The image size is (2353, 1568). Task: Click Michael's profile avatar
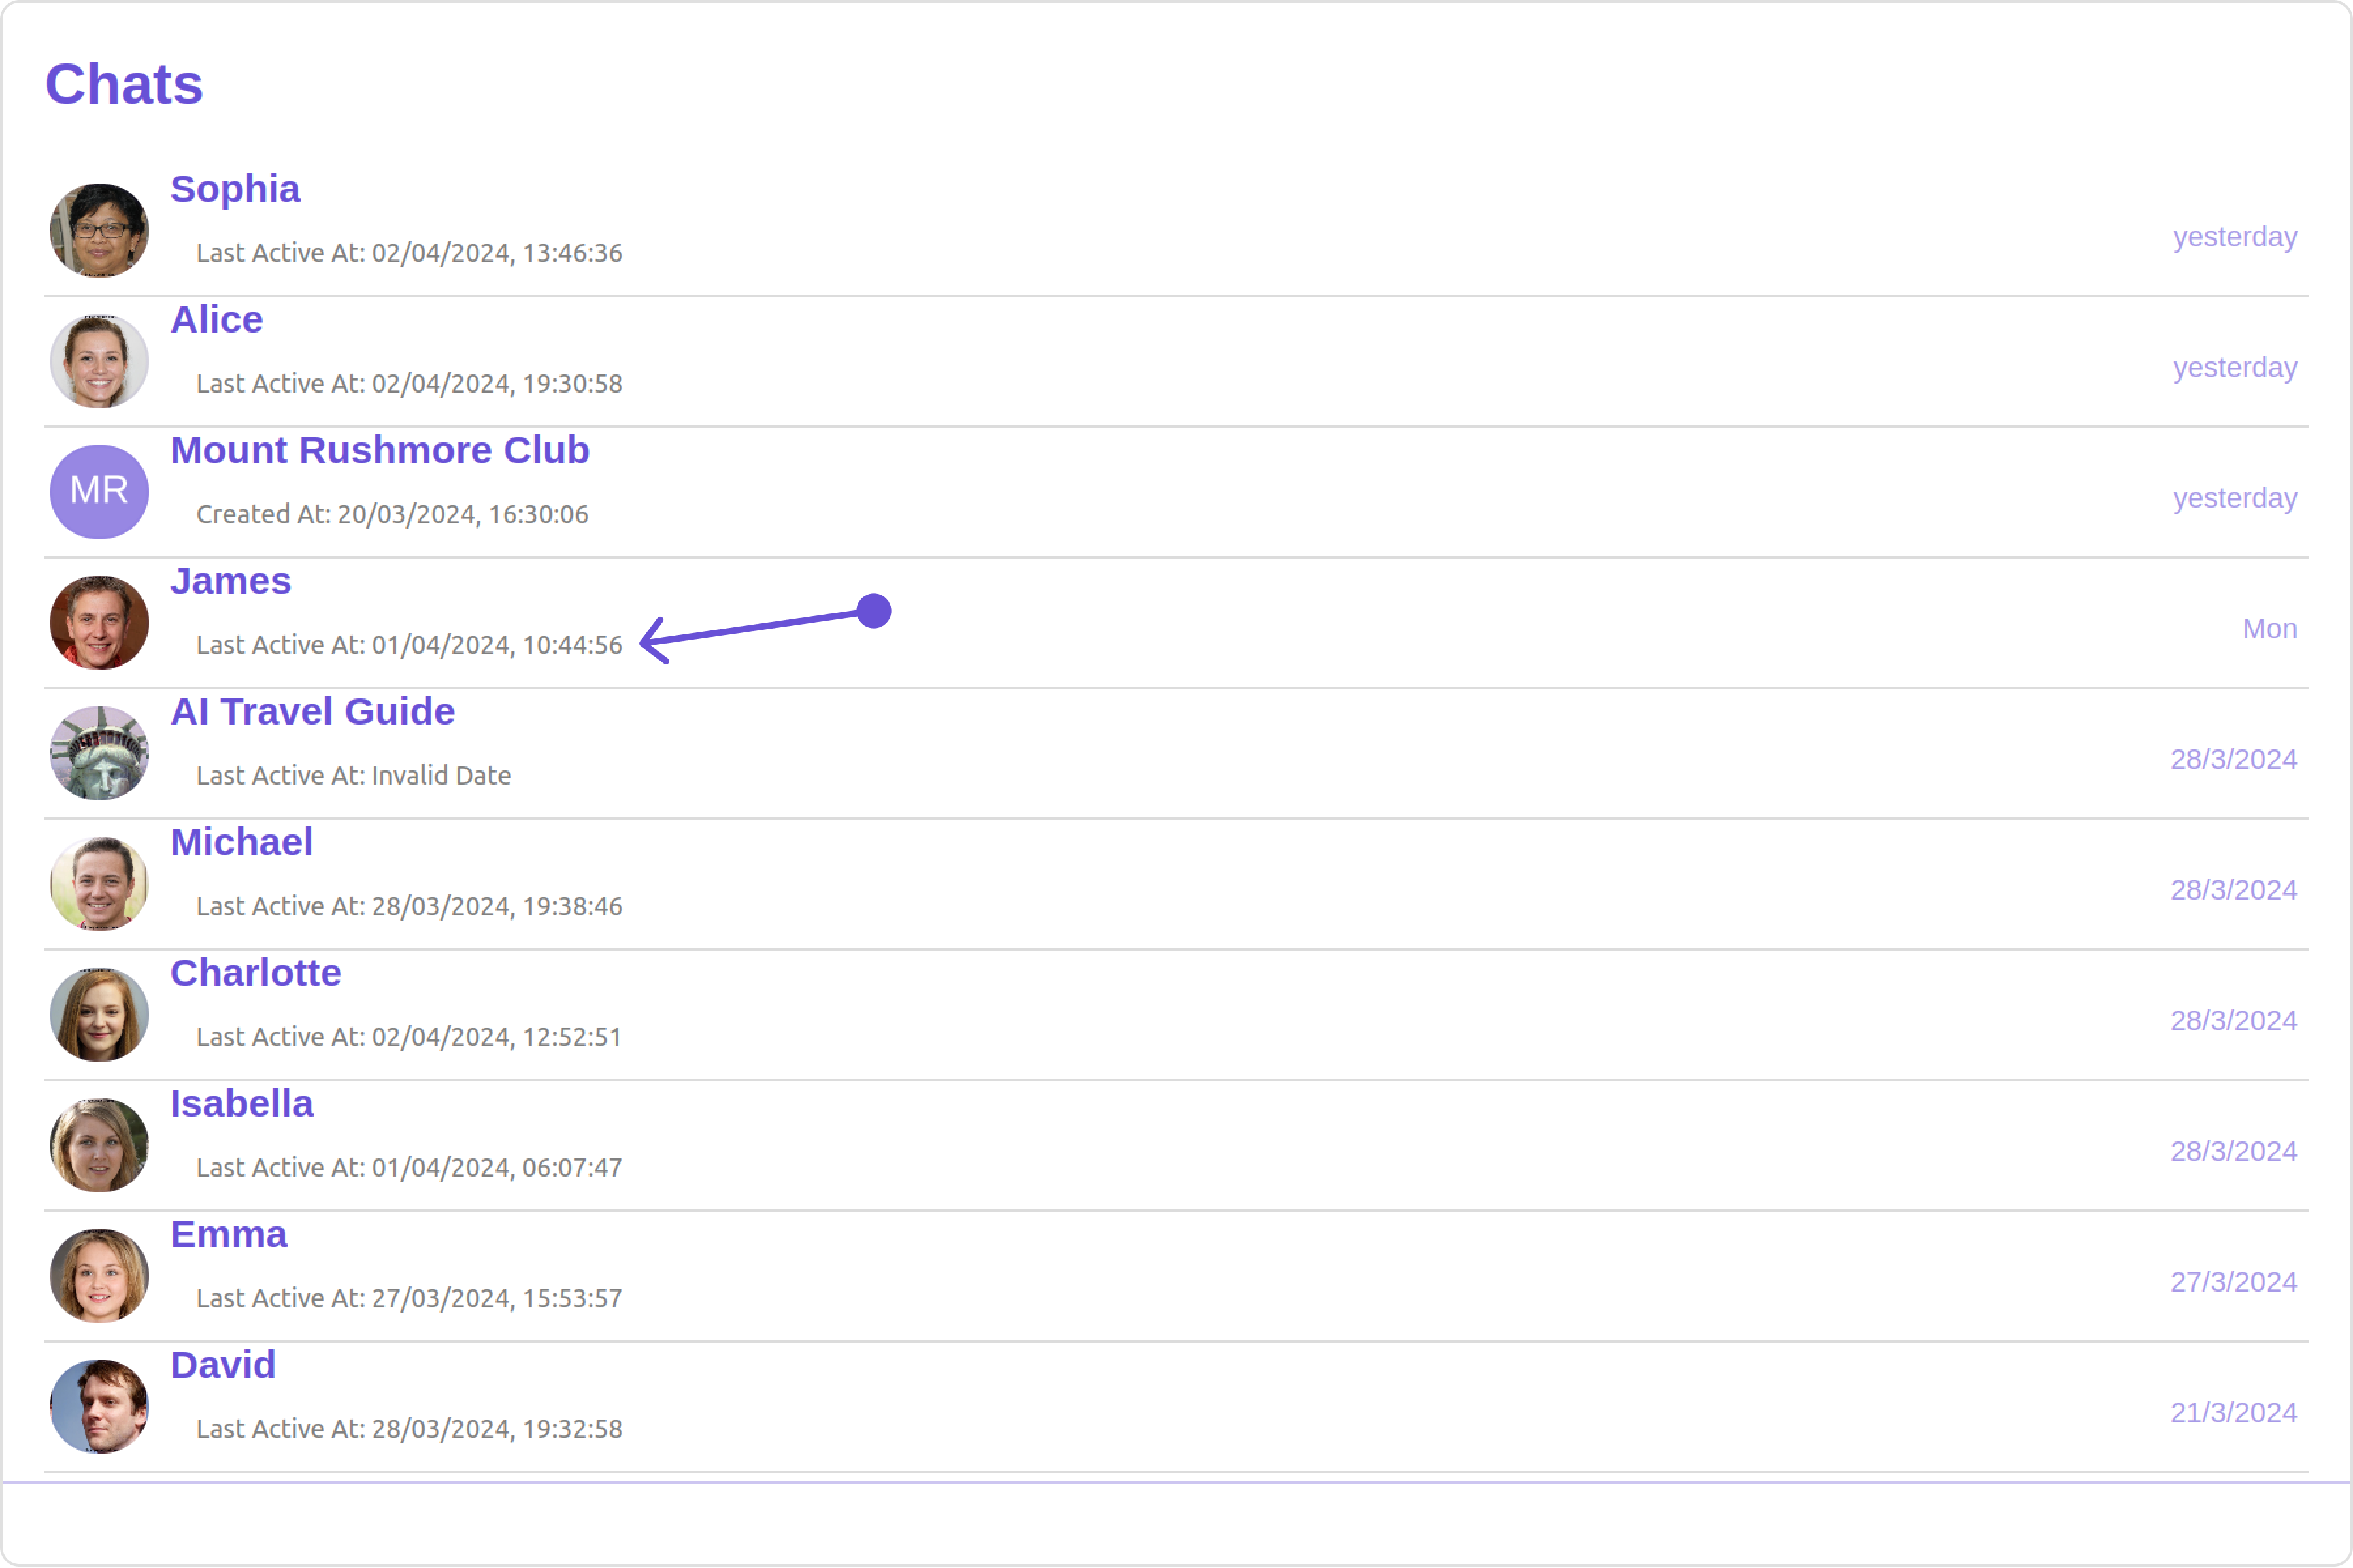pos(99,883)
